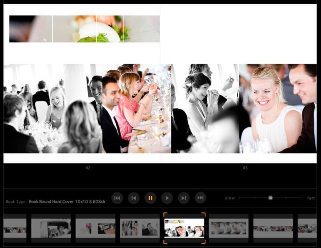Open the thumbnail just left of the selected one
This screenshot has width=321, height=248.
tap(140, 228)
